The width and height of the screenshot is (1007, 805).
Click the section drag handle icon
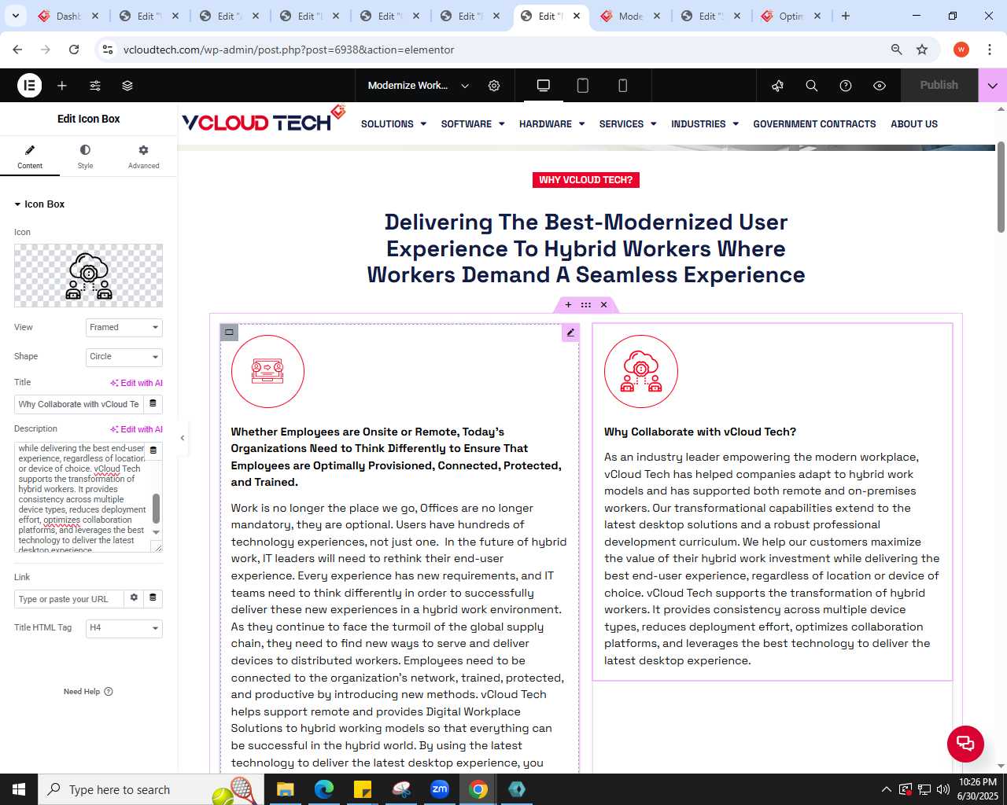[x=585, y=305]
